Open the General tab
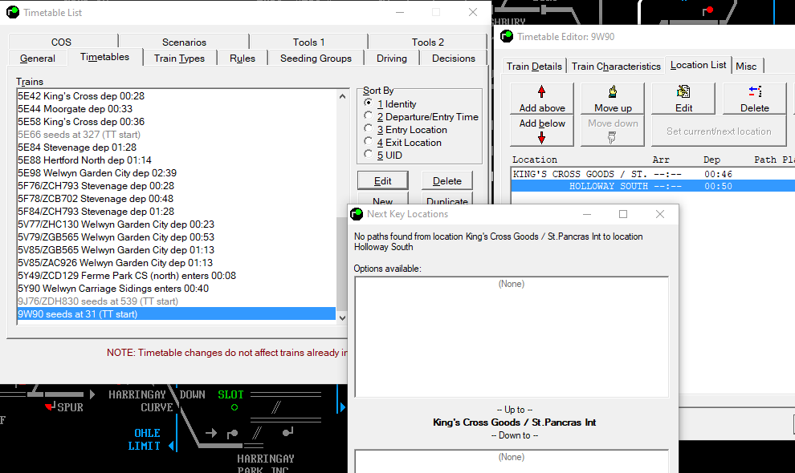 pyautogui.click(x=38, y=59)
